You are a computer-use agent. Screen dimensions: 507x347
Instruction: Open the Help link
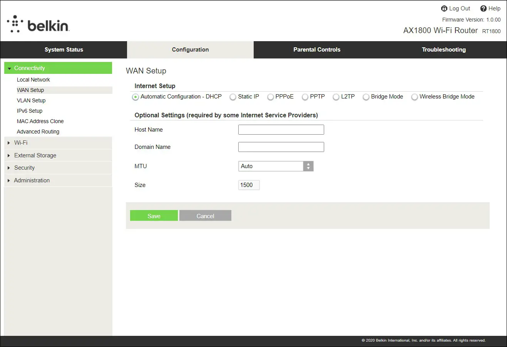[495, 8]
